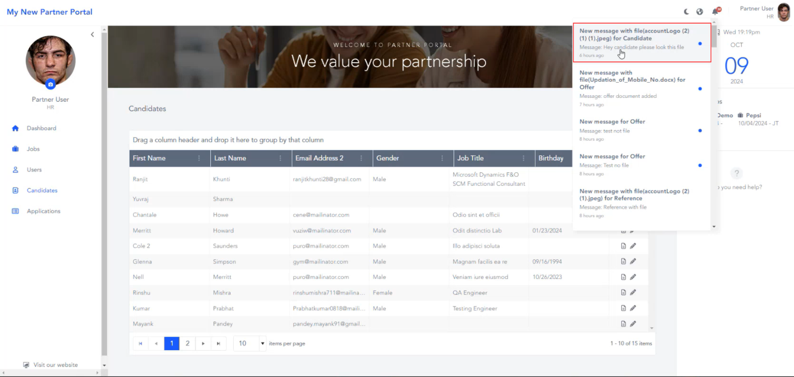Open 'test not file' offer notification
The height and width of the screenshot is (377, 794).
642,130
